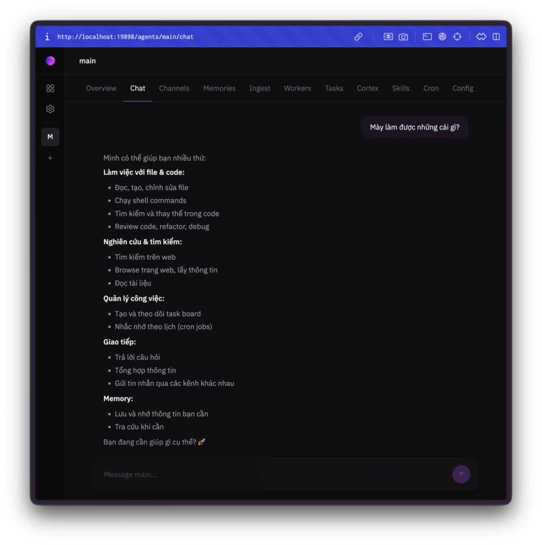Click the globe icon in top toolbar

coord(442,37)
